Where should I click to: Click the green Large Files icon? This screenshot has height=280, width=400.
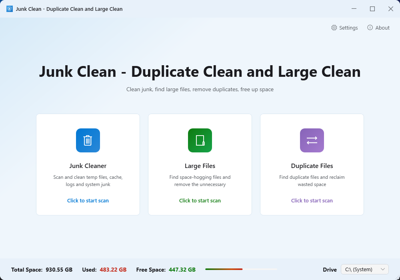(x=200, y=140)
